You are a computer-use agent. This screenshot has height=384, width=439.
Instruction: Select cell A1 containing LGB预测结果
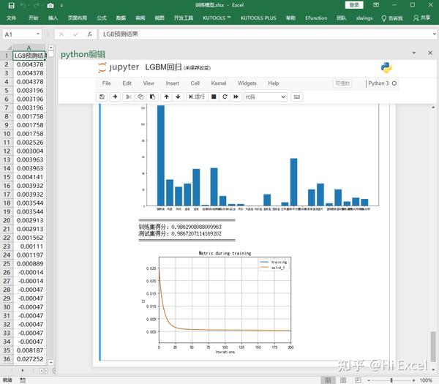coord(29,56)
